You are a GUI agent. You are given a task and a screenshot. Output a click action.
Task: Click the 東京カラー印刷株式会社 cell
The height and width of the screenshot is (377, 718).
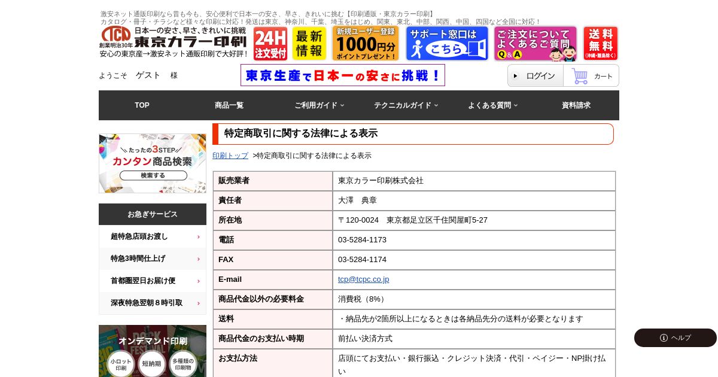pyautogui.click(x=474, y=181)
